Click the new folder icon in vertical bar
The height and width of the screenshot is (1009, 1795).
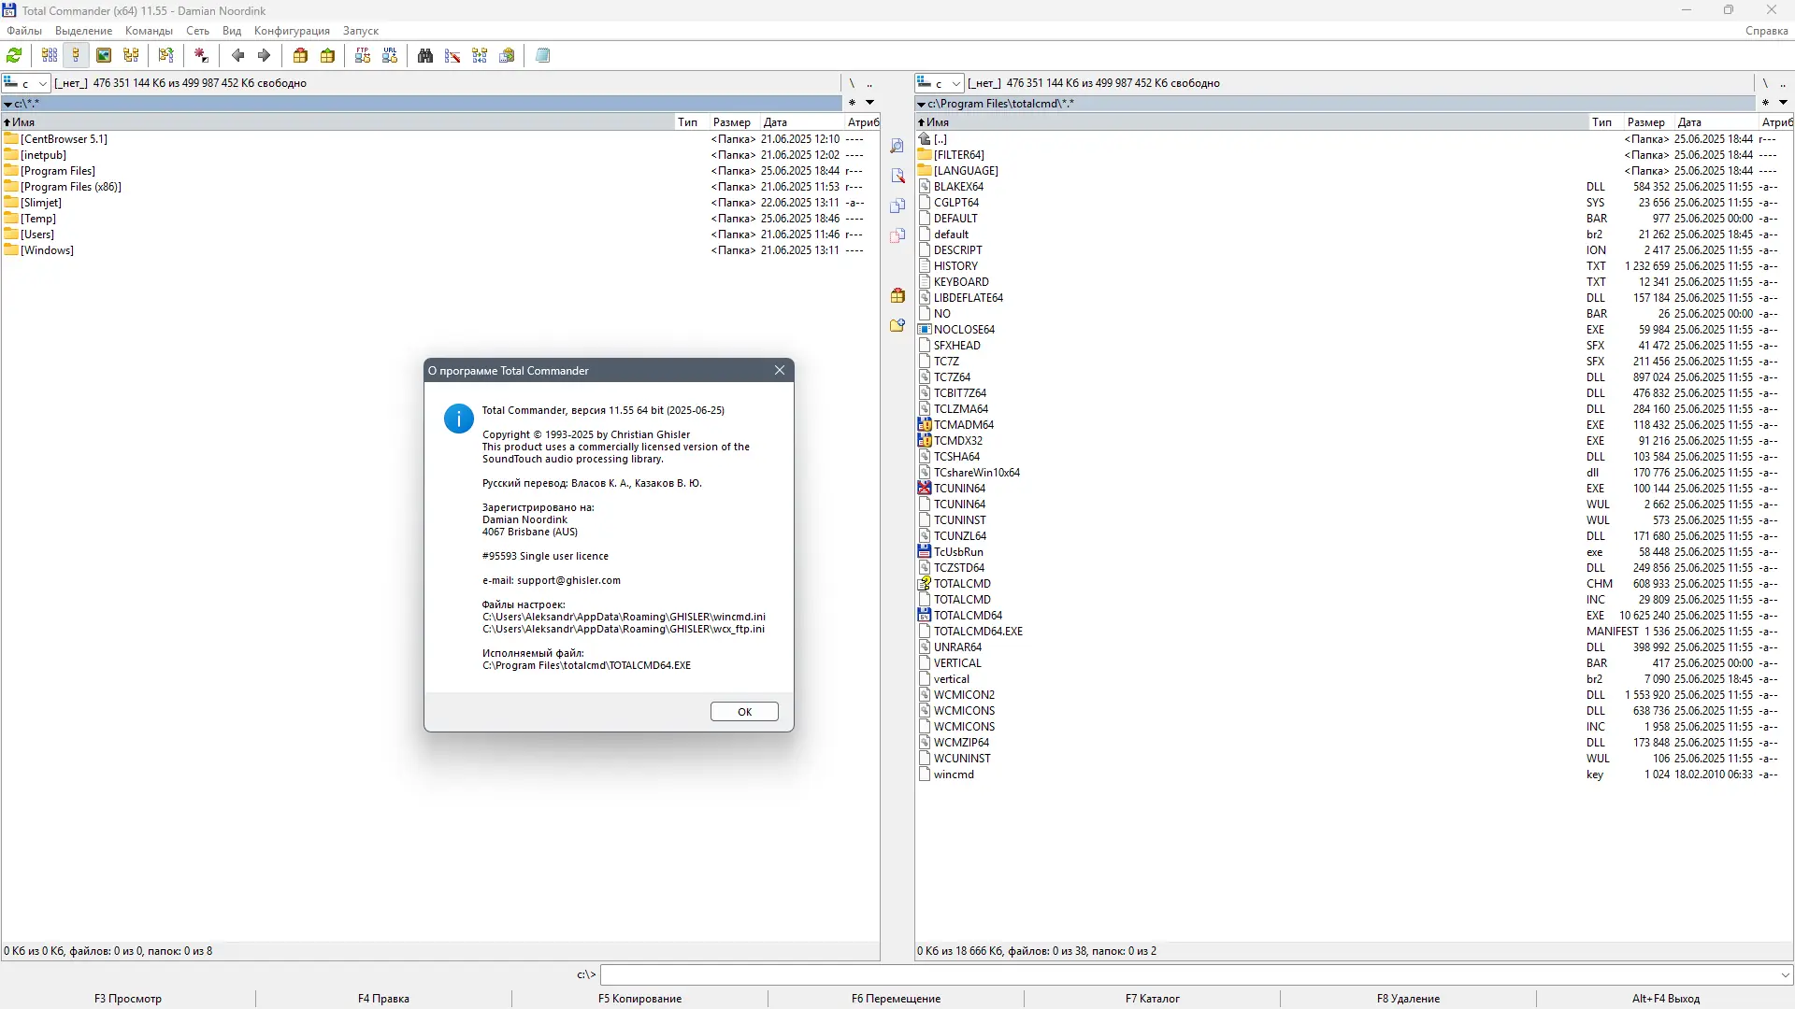pyautogui.click(x=897, y=325)
